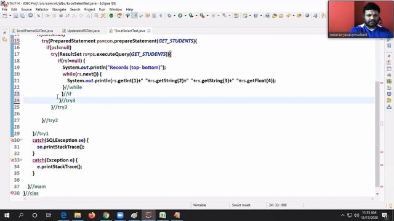The height and width of the screenshot is (221, 394).
Task: Click the globe web browser toolbar icon
Action: click(x=307, y=15)
